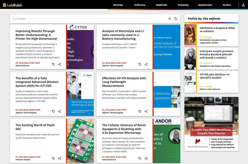This screenshot has height=164, width=248.
Task: Click the Molecular Applications webinar thumbnail
Action: click(x=167, y=94)
